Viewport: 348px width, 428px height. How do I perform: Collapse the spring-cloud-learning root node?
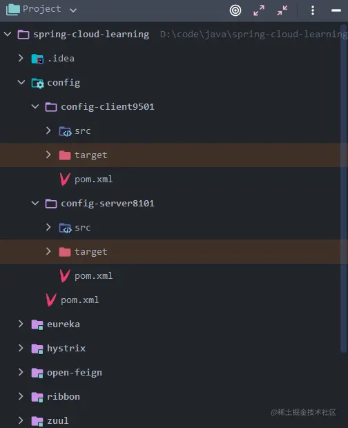(8, 34)
